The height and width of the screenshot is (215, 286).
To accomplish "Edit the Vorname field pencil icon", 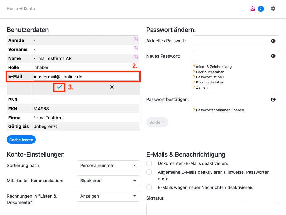I will tap(136, 48).
